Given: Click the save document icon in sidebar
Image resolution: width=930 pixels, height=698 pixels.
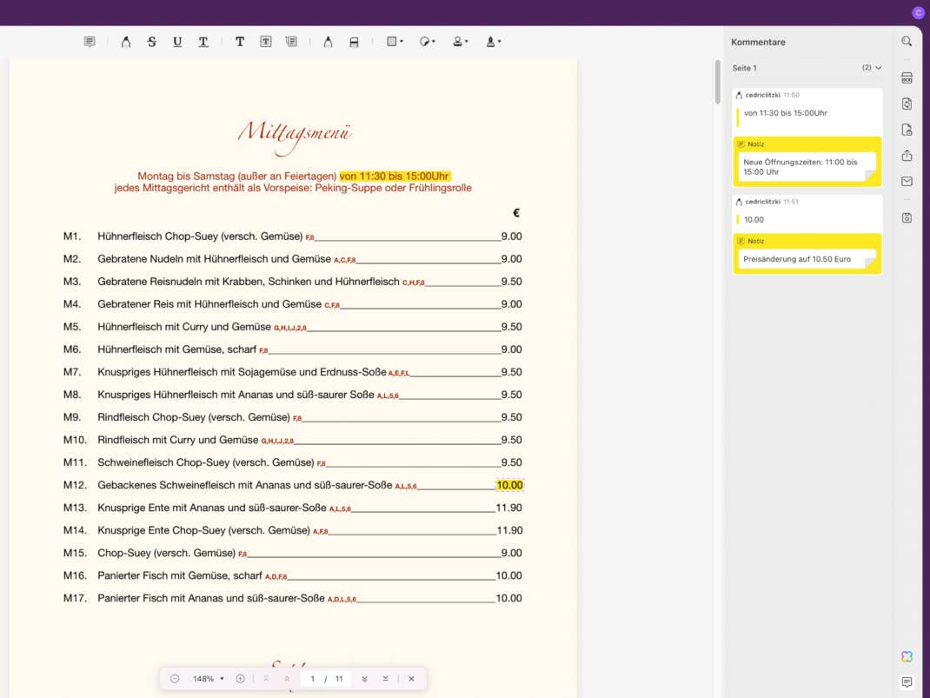Looking at the screenshot, I should click(x=907, y=217).
